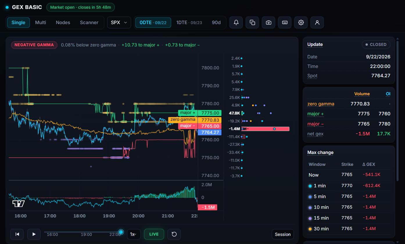Screen dimensions: 405x244
Task: Click the -111.4K strike GEX value
Action: tap(234, 137)
